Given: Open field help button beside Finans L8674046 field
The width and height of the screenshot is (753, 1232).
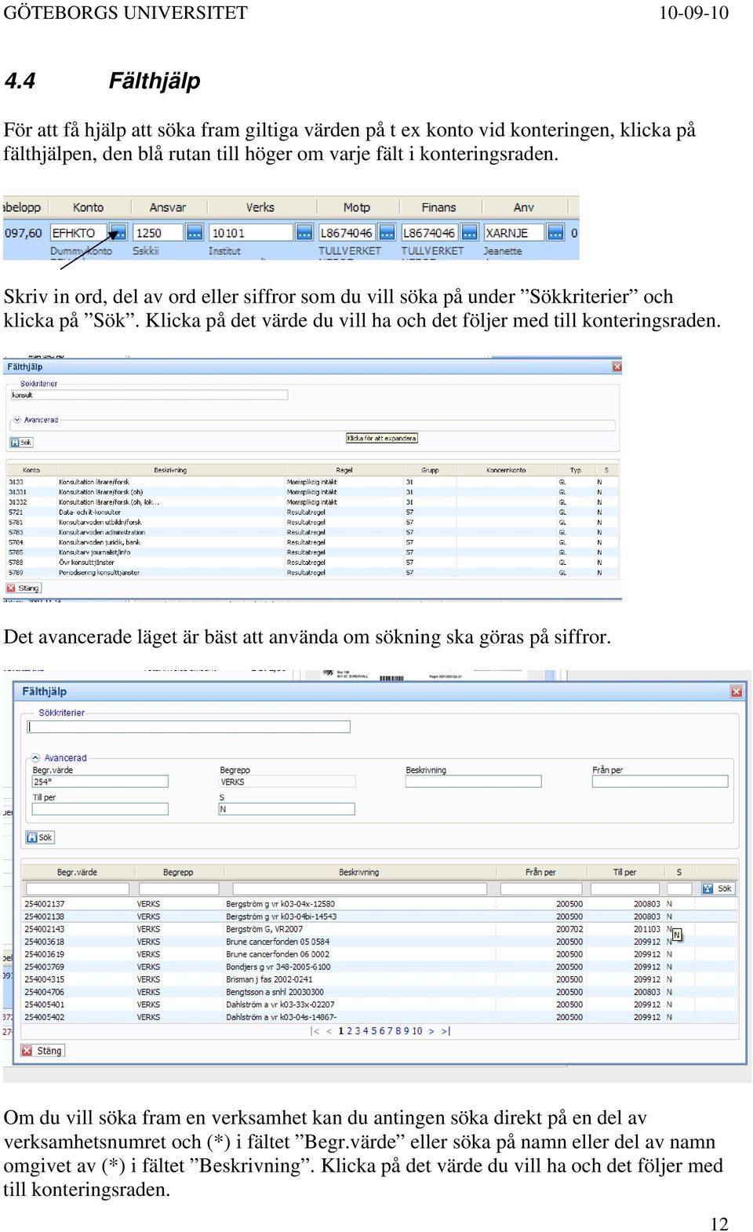Looking at the screenshot, I should click(469, 232).
